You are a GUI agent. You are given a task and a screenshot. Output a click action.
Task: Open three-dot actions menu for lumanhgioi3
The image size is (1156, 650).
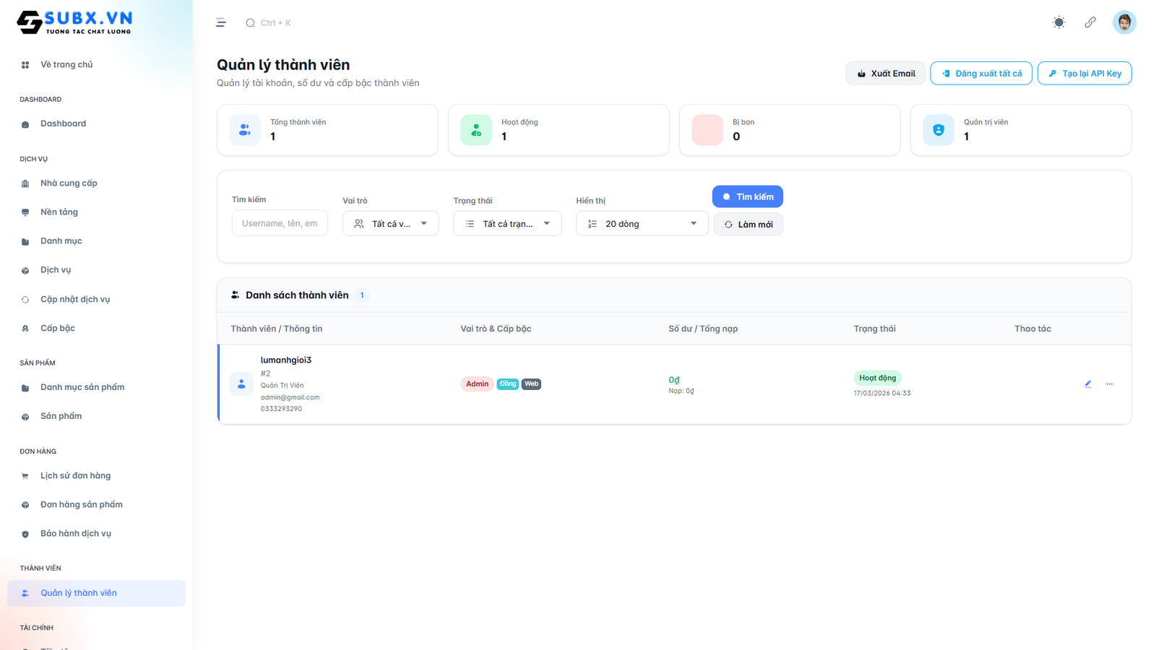click(1109, 384)
